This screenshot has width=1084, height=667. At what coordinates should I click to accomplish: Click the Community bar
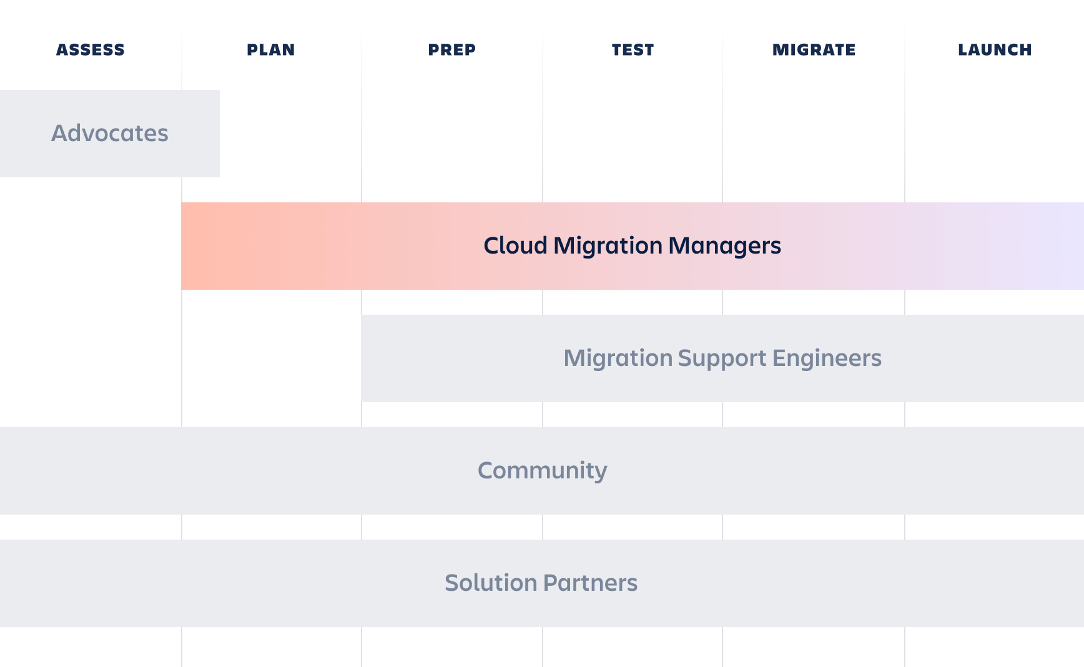pyautogui.click(x=541, y=470)
